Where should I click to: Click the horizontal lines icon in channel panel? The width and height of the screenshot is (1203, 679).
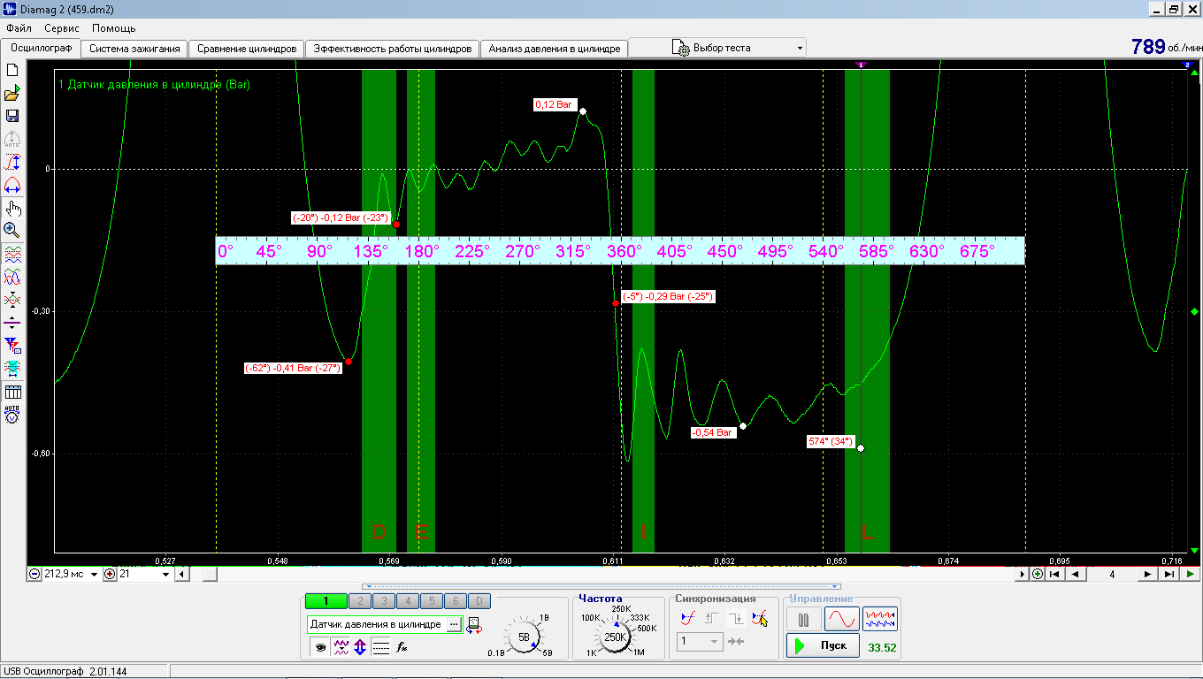pos(380,647)
